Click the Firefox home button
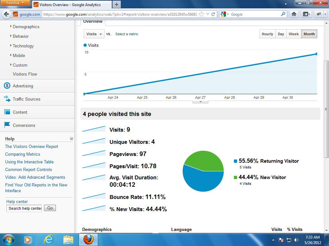The width and height of the screenshot is (329, 246). tap(294, 14)
